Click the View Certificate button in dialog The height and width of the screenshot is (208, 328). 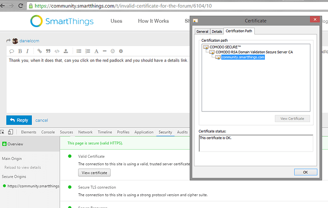(x=292, y=119)
